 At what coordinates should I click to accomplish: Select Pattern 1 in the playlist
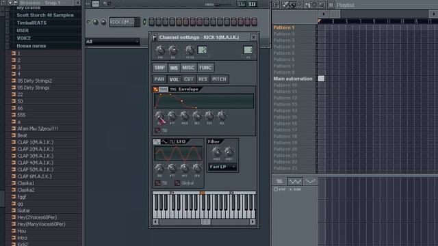pyautogui.click(x=284, y=27)
